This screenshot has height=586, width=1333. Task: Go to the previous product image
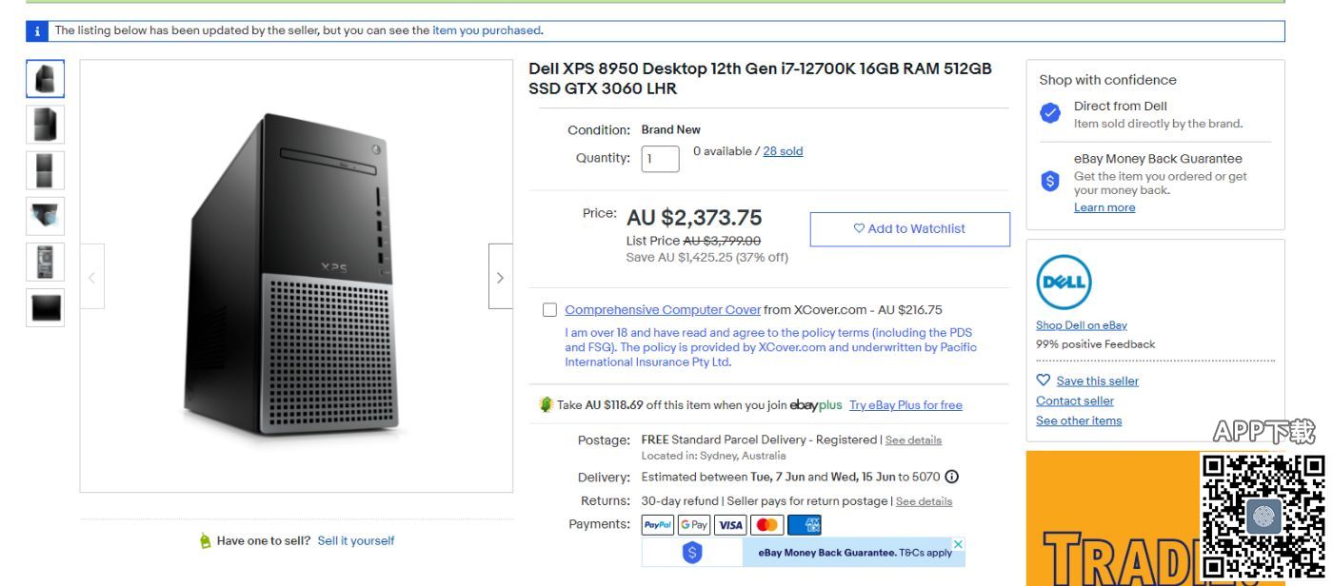click(x=92, y=277)
